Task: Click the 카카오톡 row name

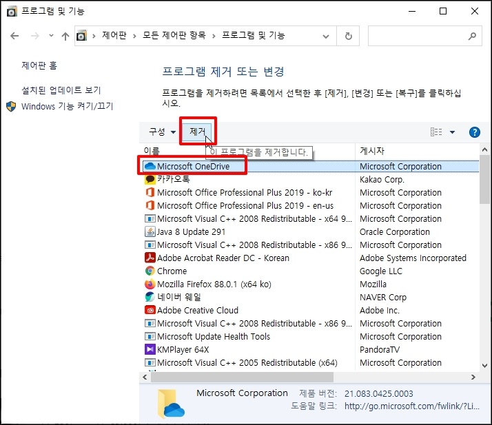Action: point(174,179)
